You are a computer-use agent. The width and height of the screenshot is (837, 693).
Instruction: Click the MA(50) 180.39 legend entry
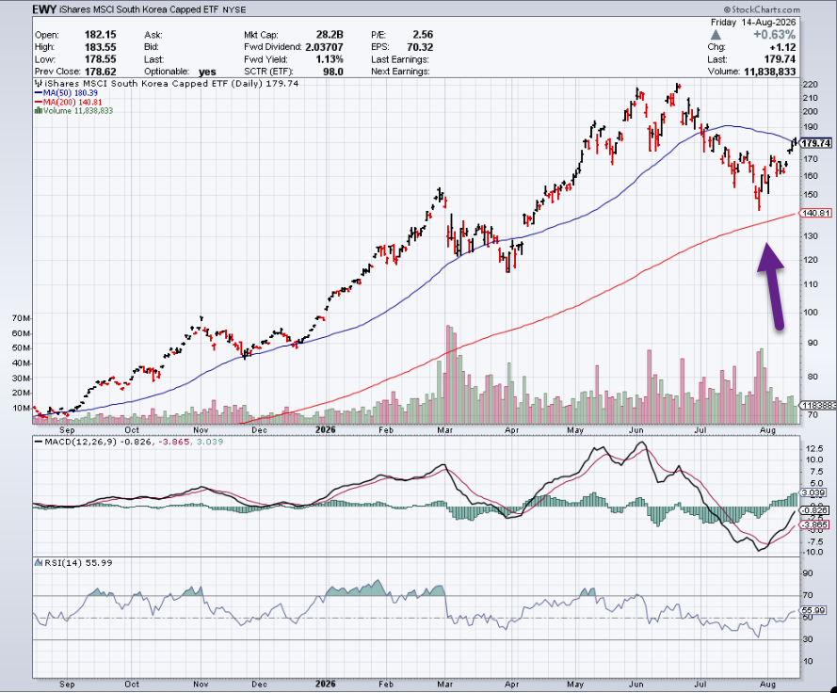[66, 93]
